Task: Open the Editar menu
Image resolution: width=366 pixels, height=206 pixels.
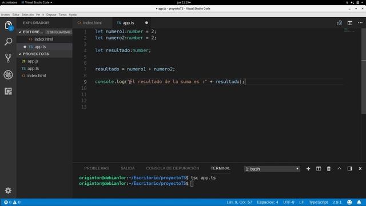Action: (16, 15)
